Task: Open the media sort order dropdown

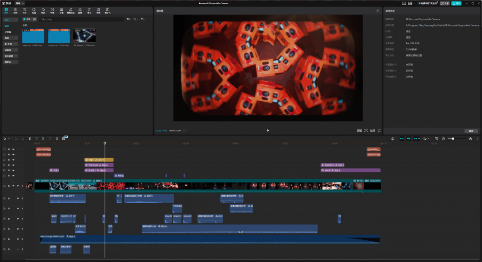Action: (136, 19)
